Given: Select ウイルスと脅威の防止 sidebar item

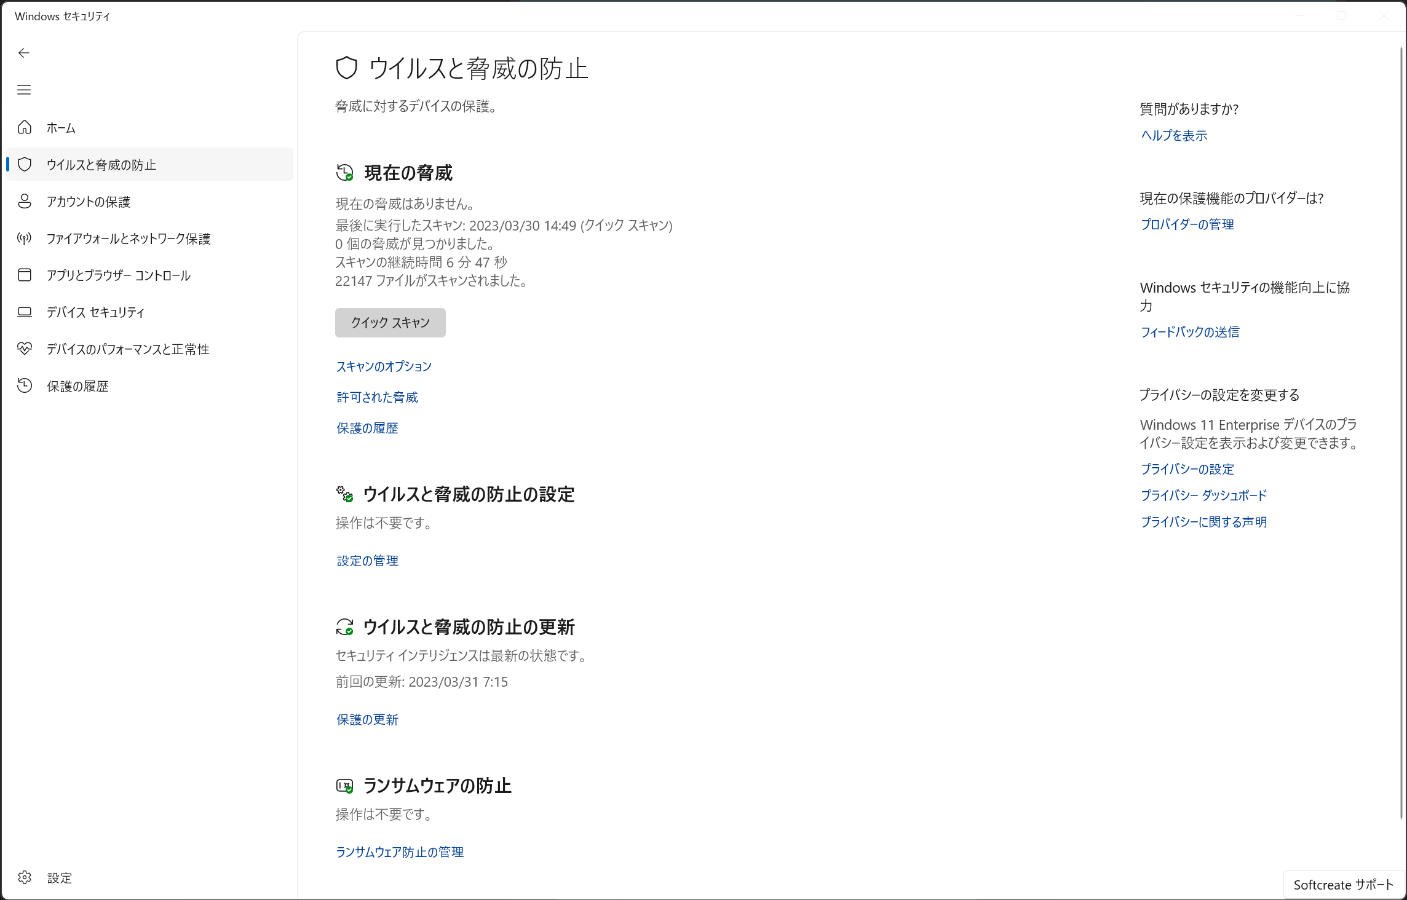Looking at the screenshot, I should (149, 164).
